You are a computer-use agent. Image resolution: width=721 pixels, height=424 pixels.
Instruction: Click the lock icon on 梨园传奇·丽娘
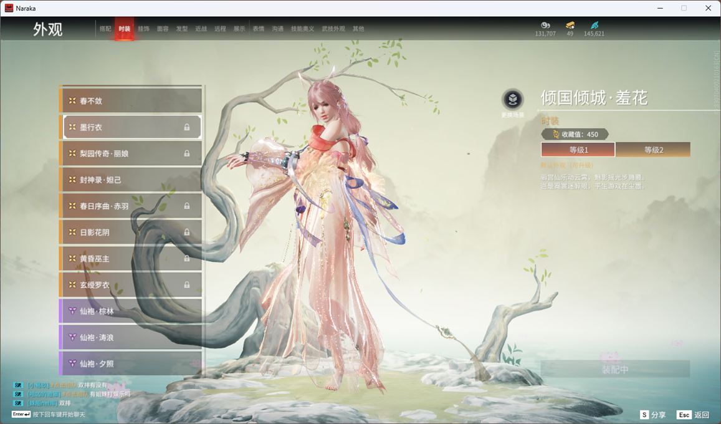pos(187,153)
